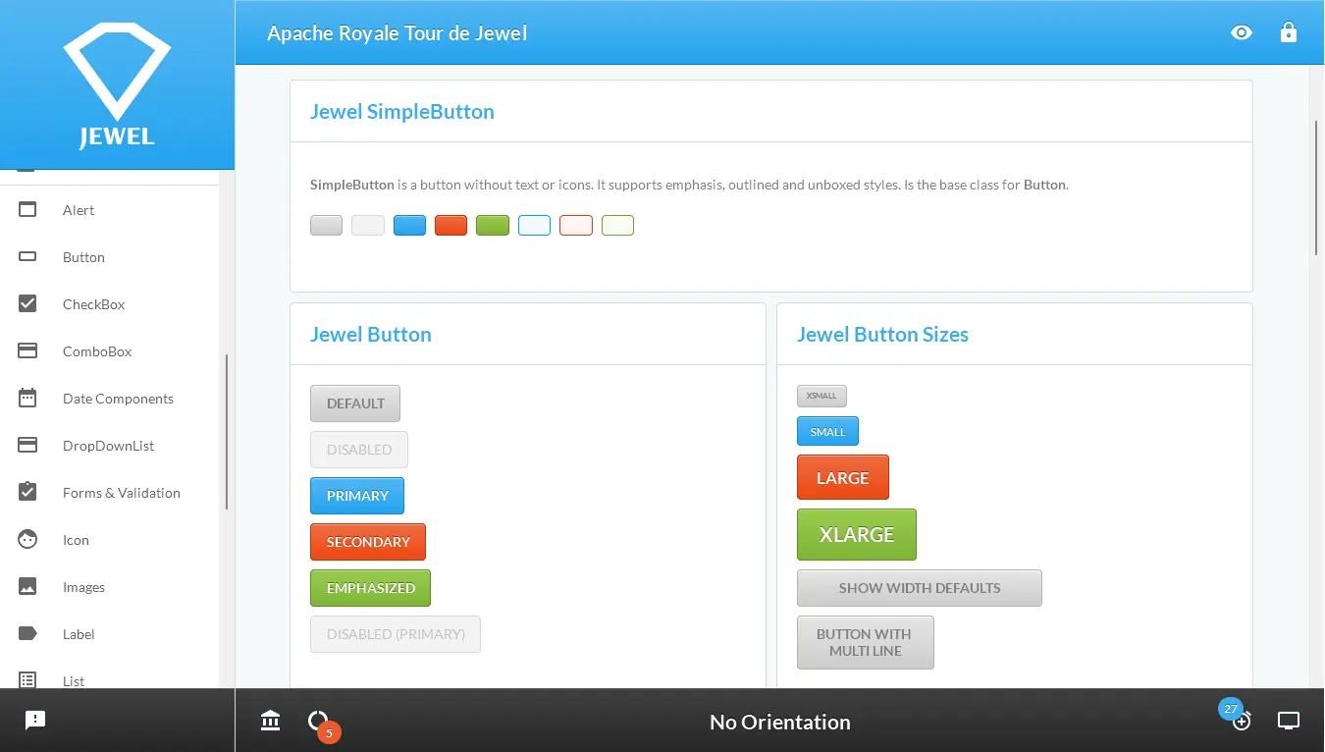
Task: Click the eye icon in the top bar
Action: click(1242, 32)
